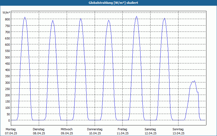Select the Freitag 11.04.25 date label

(123, 131)
